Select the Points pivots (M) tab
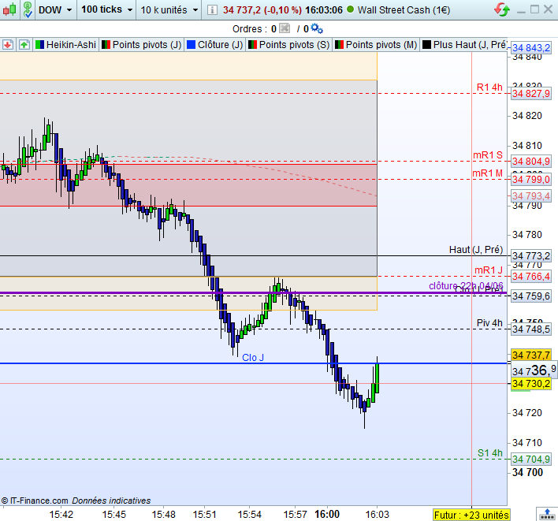The image size is (558, 521). 376,44
